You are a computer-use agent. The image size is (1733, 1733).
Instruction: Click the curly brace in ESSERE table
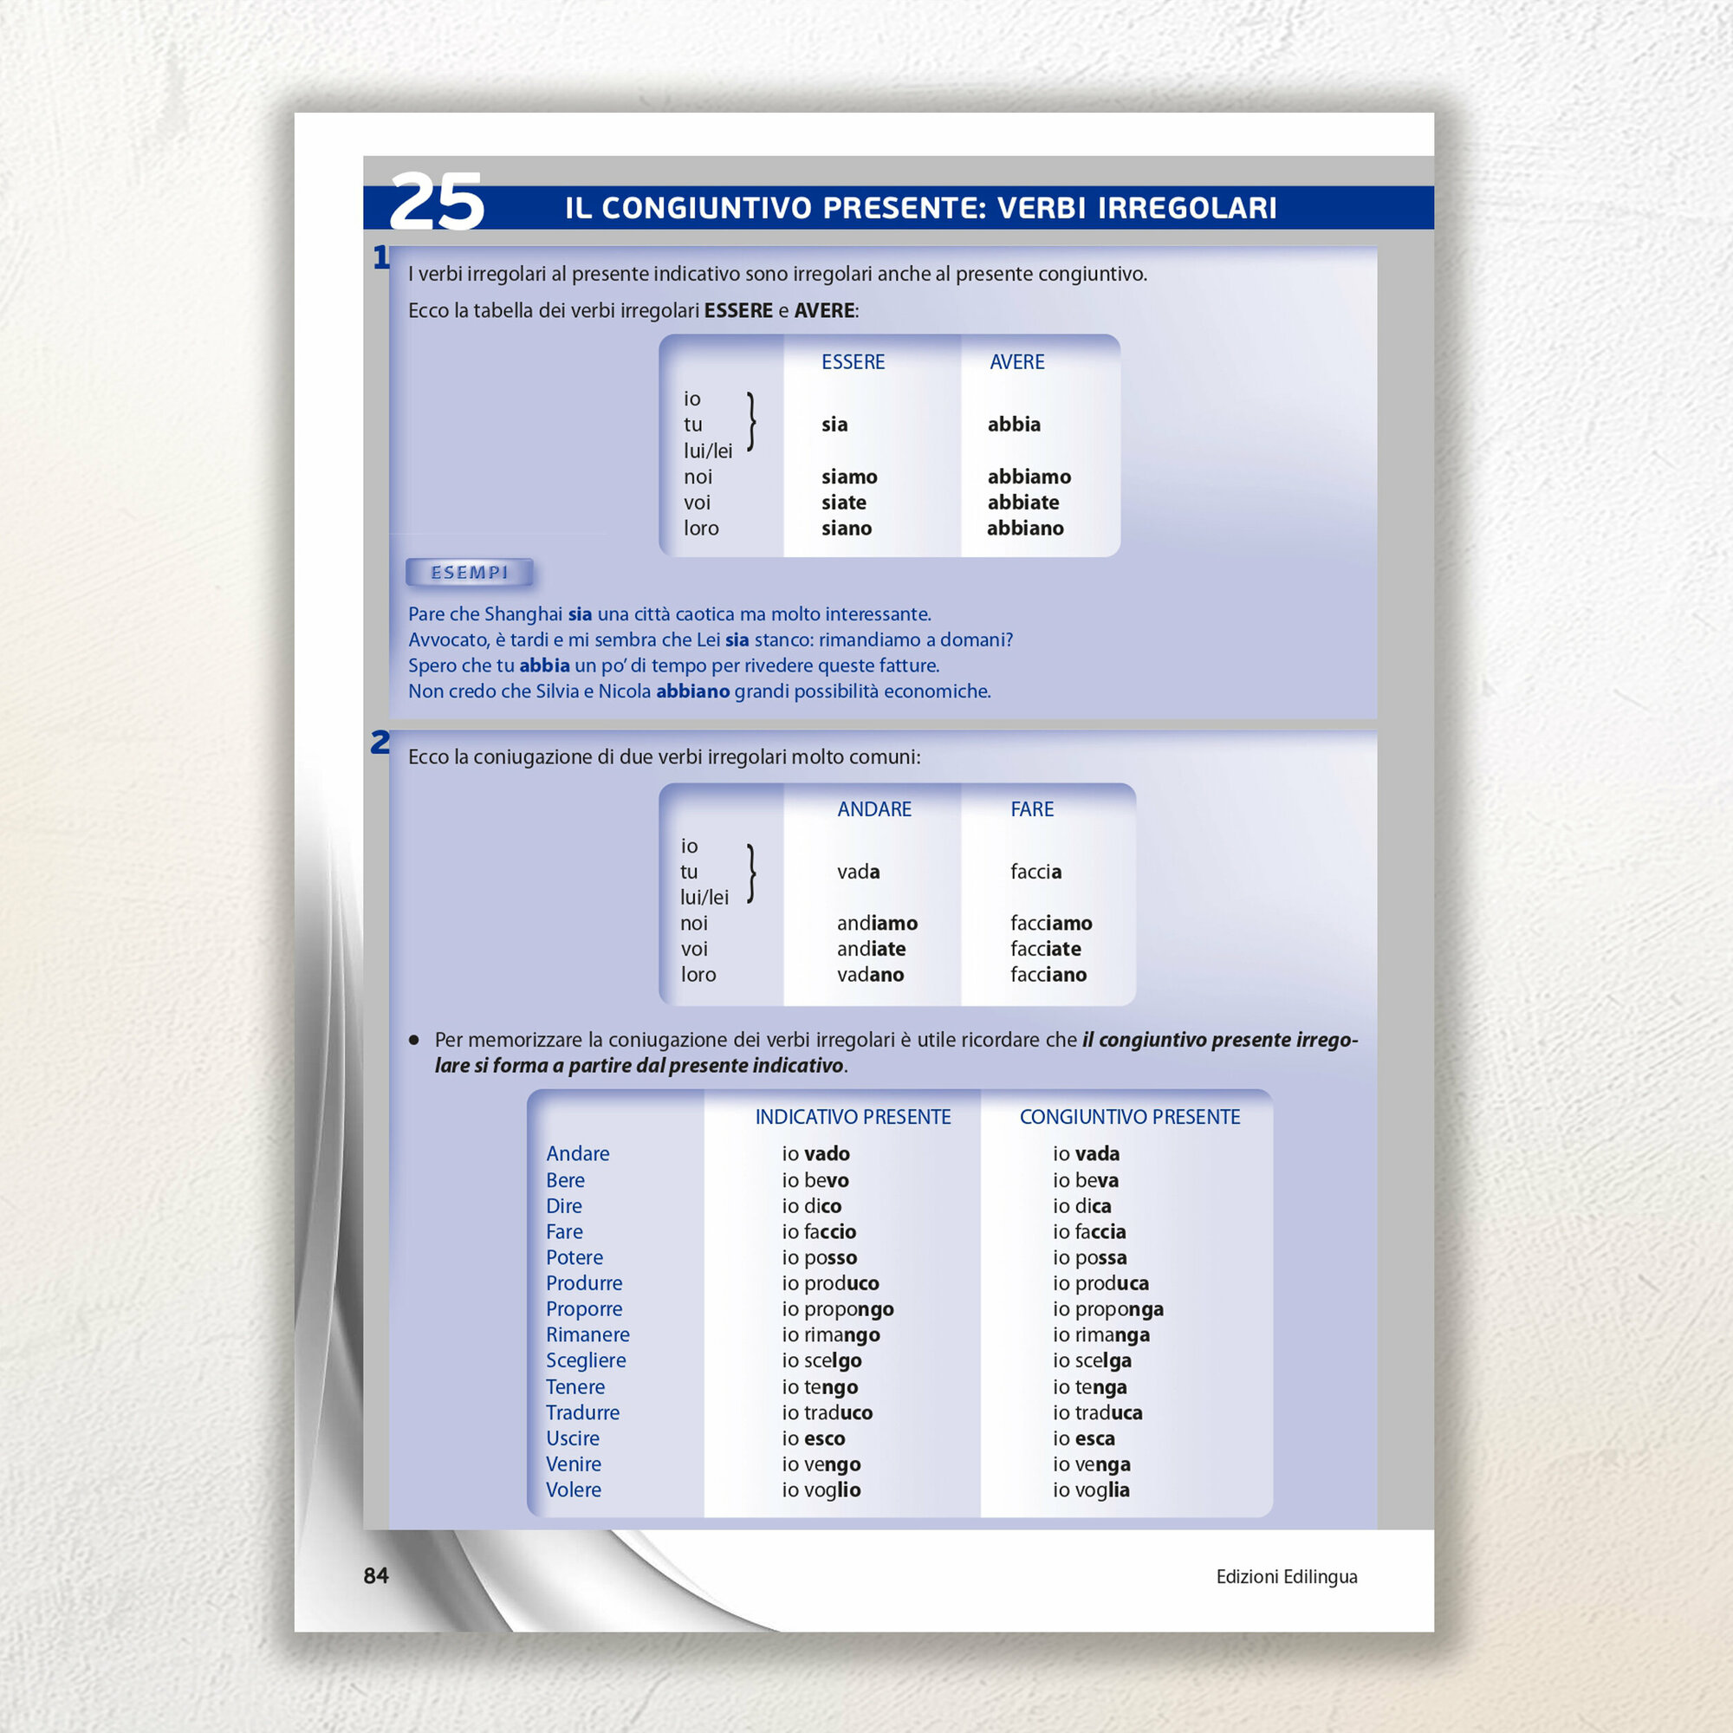point(751,422)
